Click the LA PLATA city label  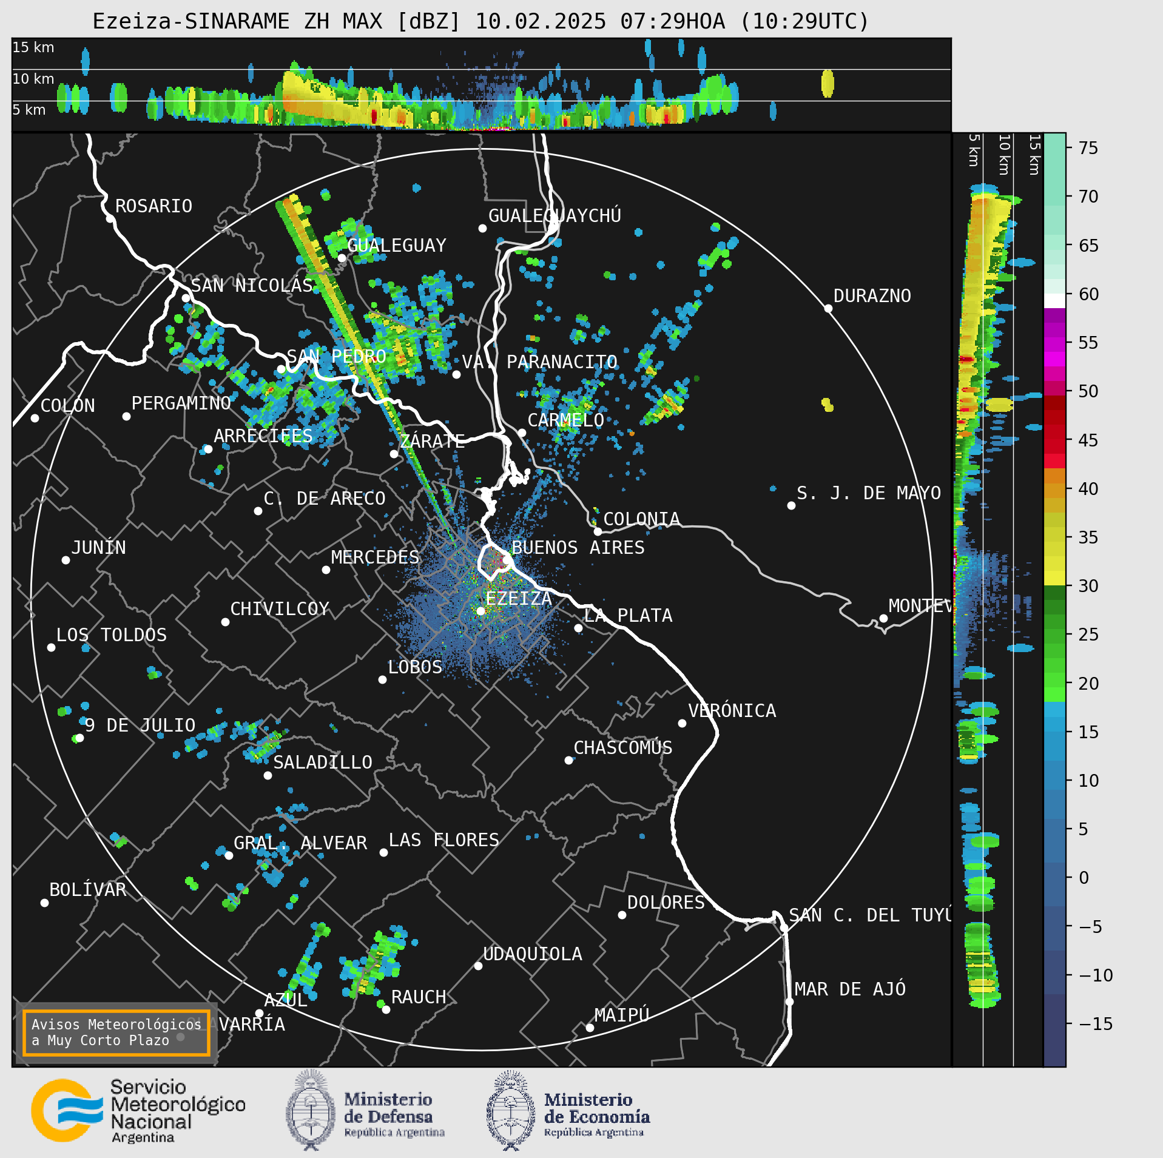click(628, 616)
